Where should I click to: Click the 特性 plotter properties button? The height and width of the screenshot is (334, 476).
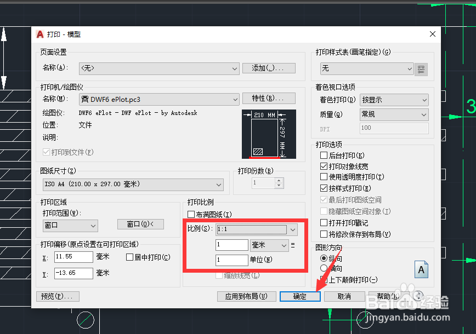click(x=269, y=99)
